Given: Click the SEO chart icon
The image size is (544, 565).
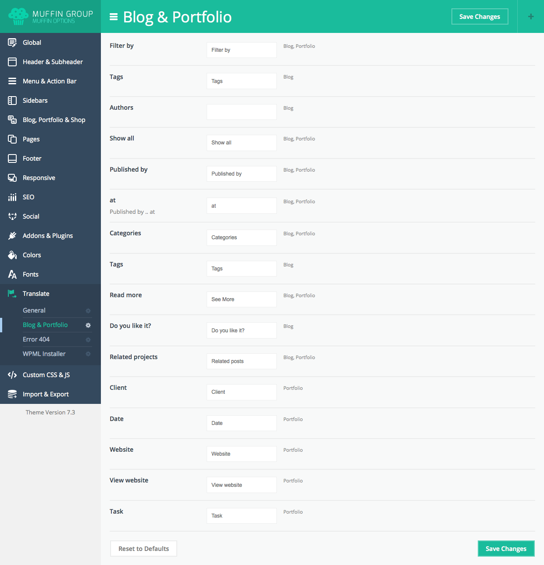Looking at the screenshot, I should click(12, 197).
